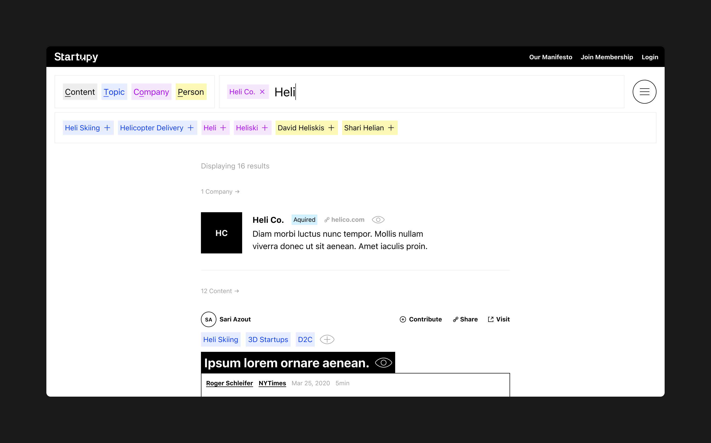Click the Contribute plus circle icon
Screen dimensions: 711x443
403,319
